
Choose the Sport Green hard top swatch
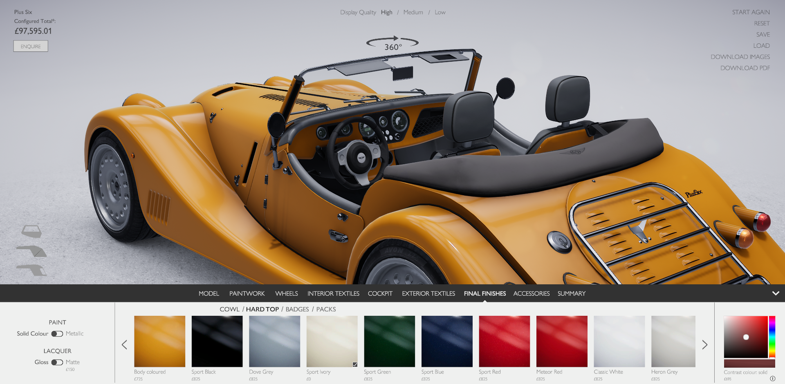389,341
